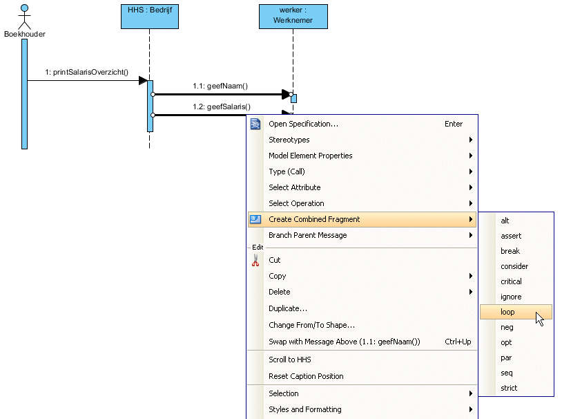Pick the opt fragment option
This screenshot has width=562, height=419.
click(506, 342)
